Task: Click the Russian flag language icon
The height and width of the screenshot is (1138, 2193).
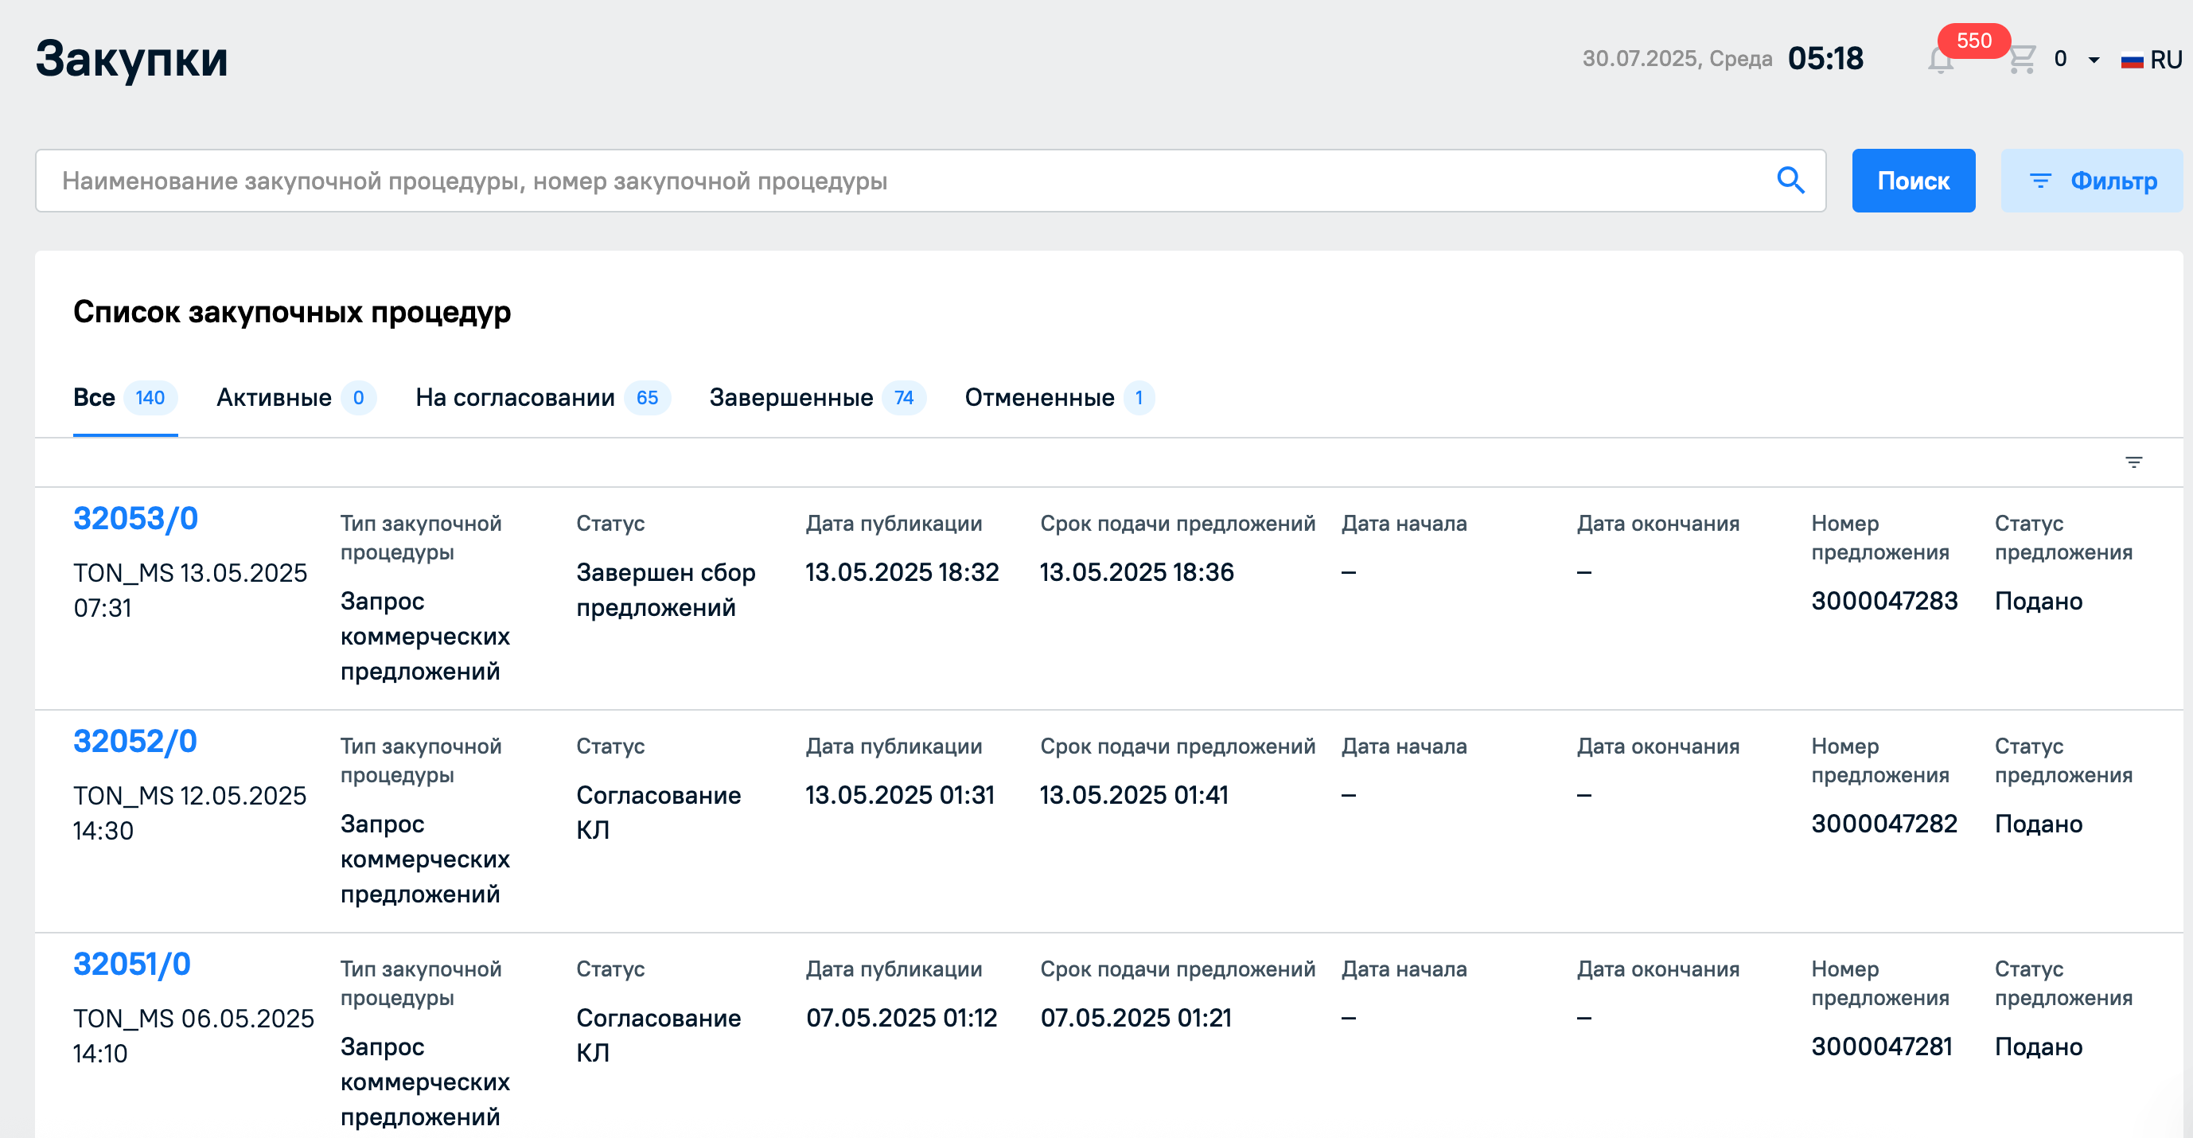Action: 2132,60
